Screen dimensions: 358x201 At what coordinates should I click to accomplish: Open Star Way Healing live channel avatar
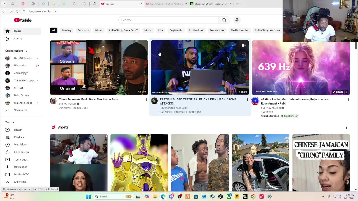click(255, 101)
